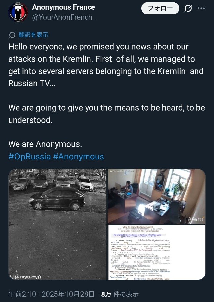Tap the Grok icon beside the follow button

(x=188, y=8)
